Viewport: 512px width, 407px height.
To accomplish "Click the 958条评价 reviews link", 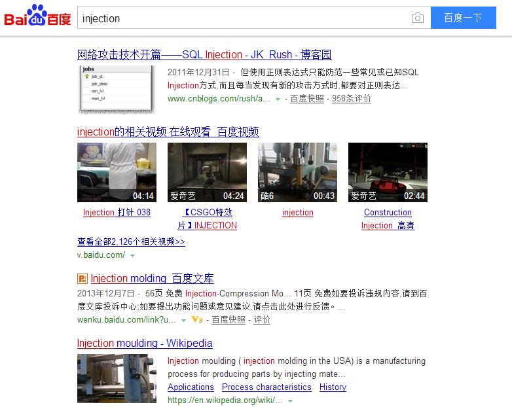I will pos(352,99).
